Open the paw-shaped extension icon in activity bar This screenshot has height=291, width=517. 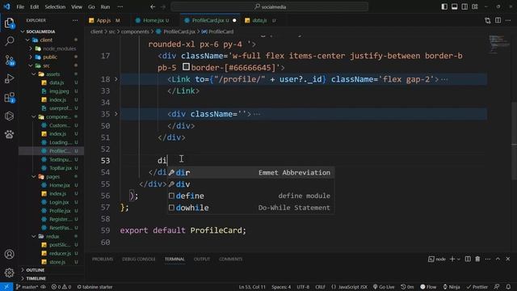[9, 134]
